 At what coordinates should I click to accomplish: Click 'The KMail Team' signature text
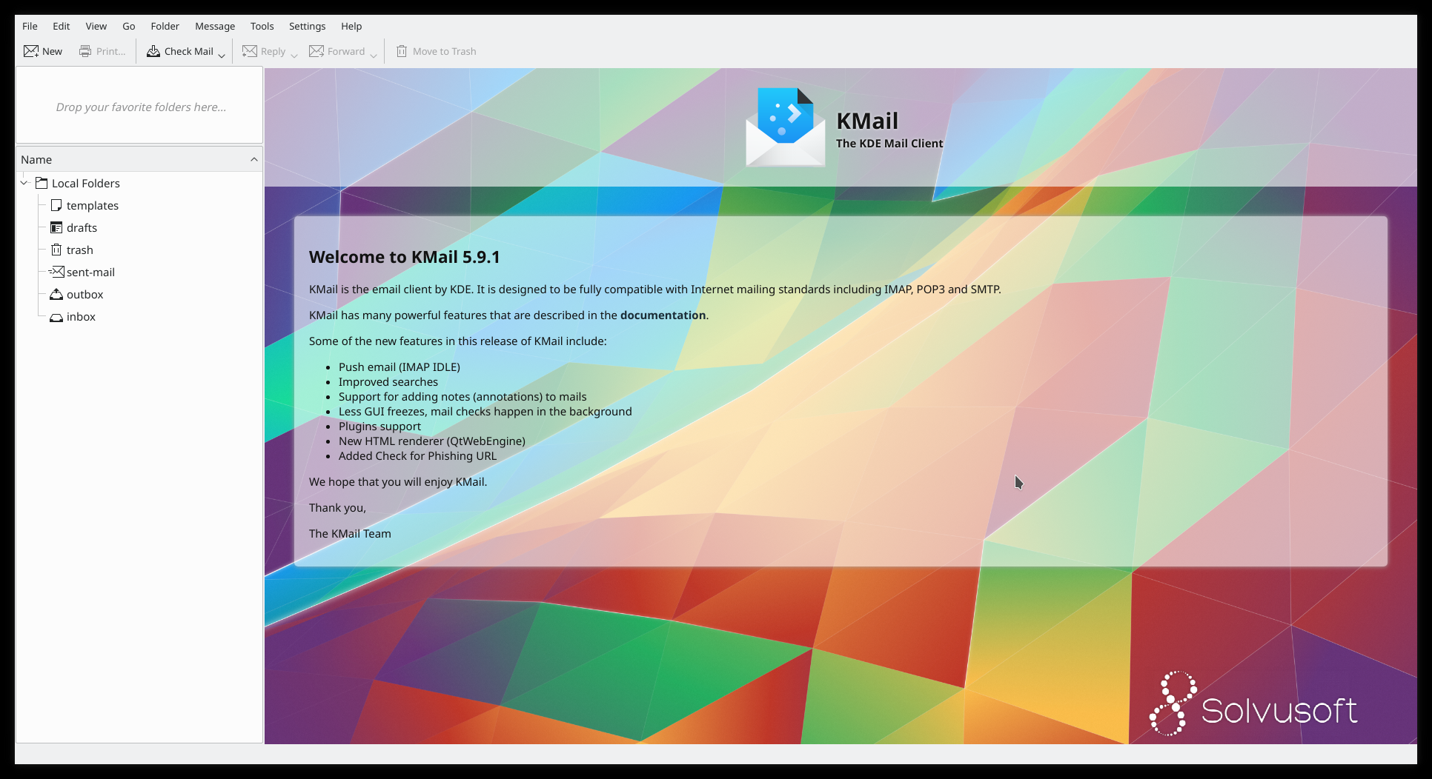click(x=350, y=533)
